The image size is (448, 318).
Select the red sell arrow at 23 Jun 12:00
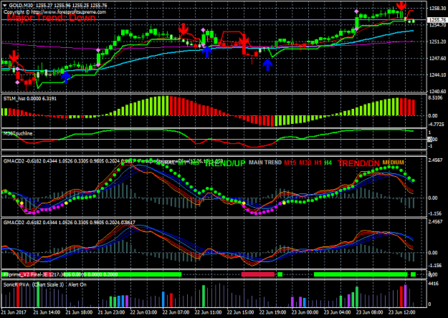401,6
